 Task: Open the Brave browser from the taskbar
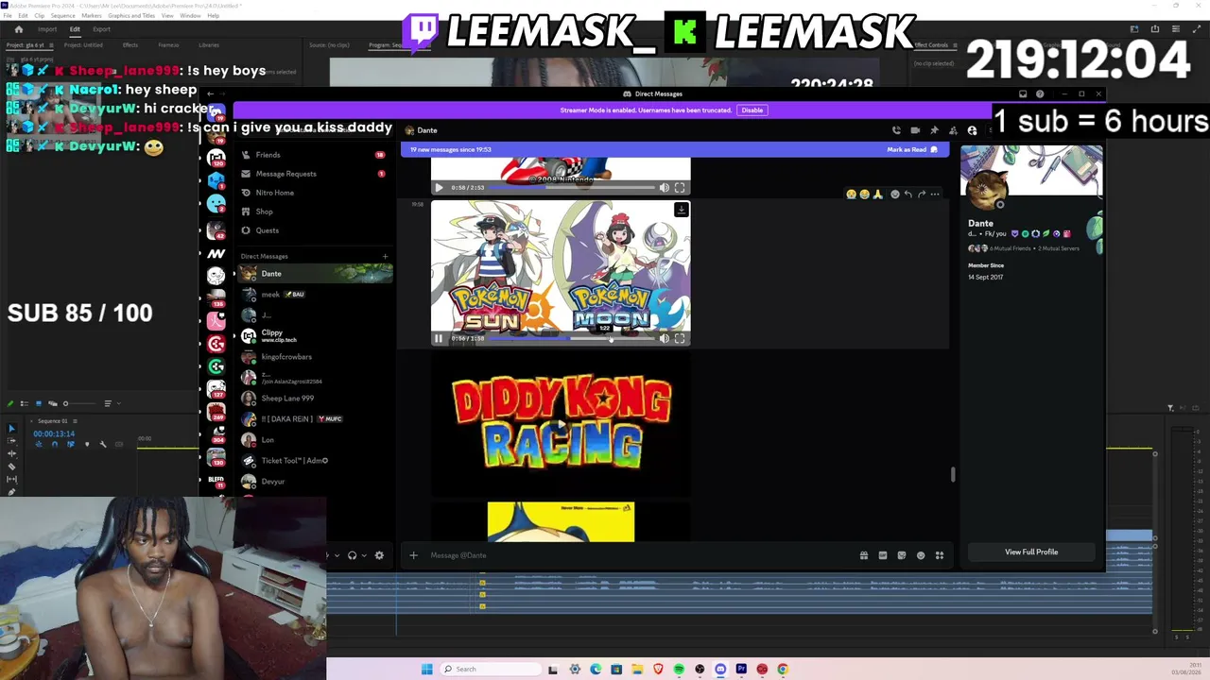(658, 670)
